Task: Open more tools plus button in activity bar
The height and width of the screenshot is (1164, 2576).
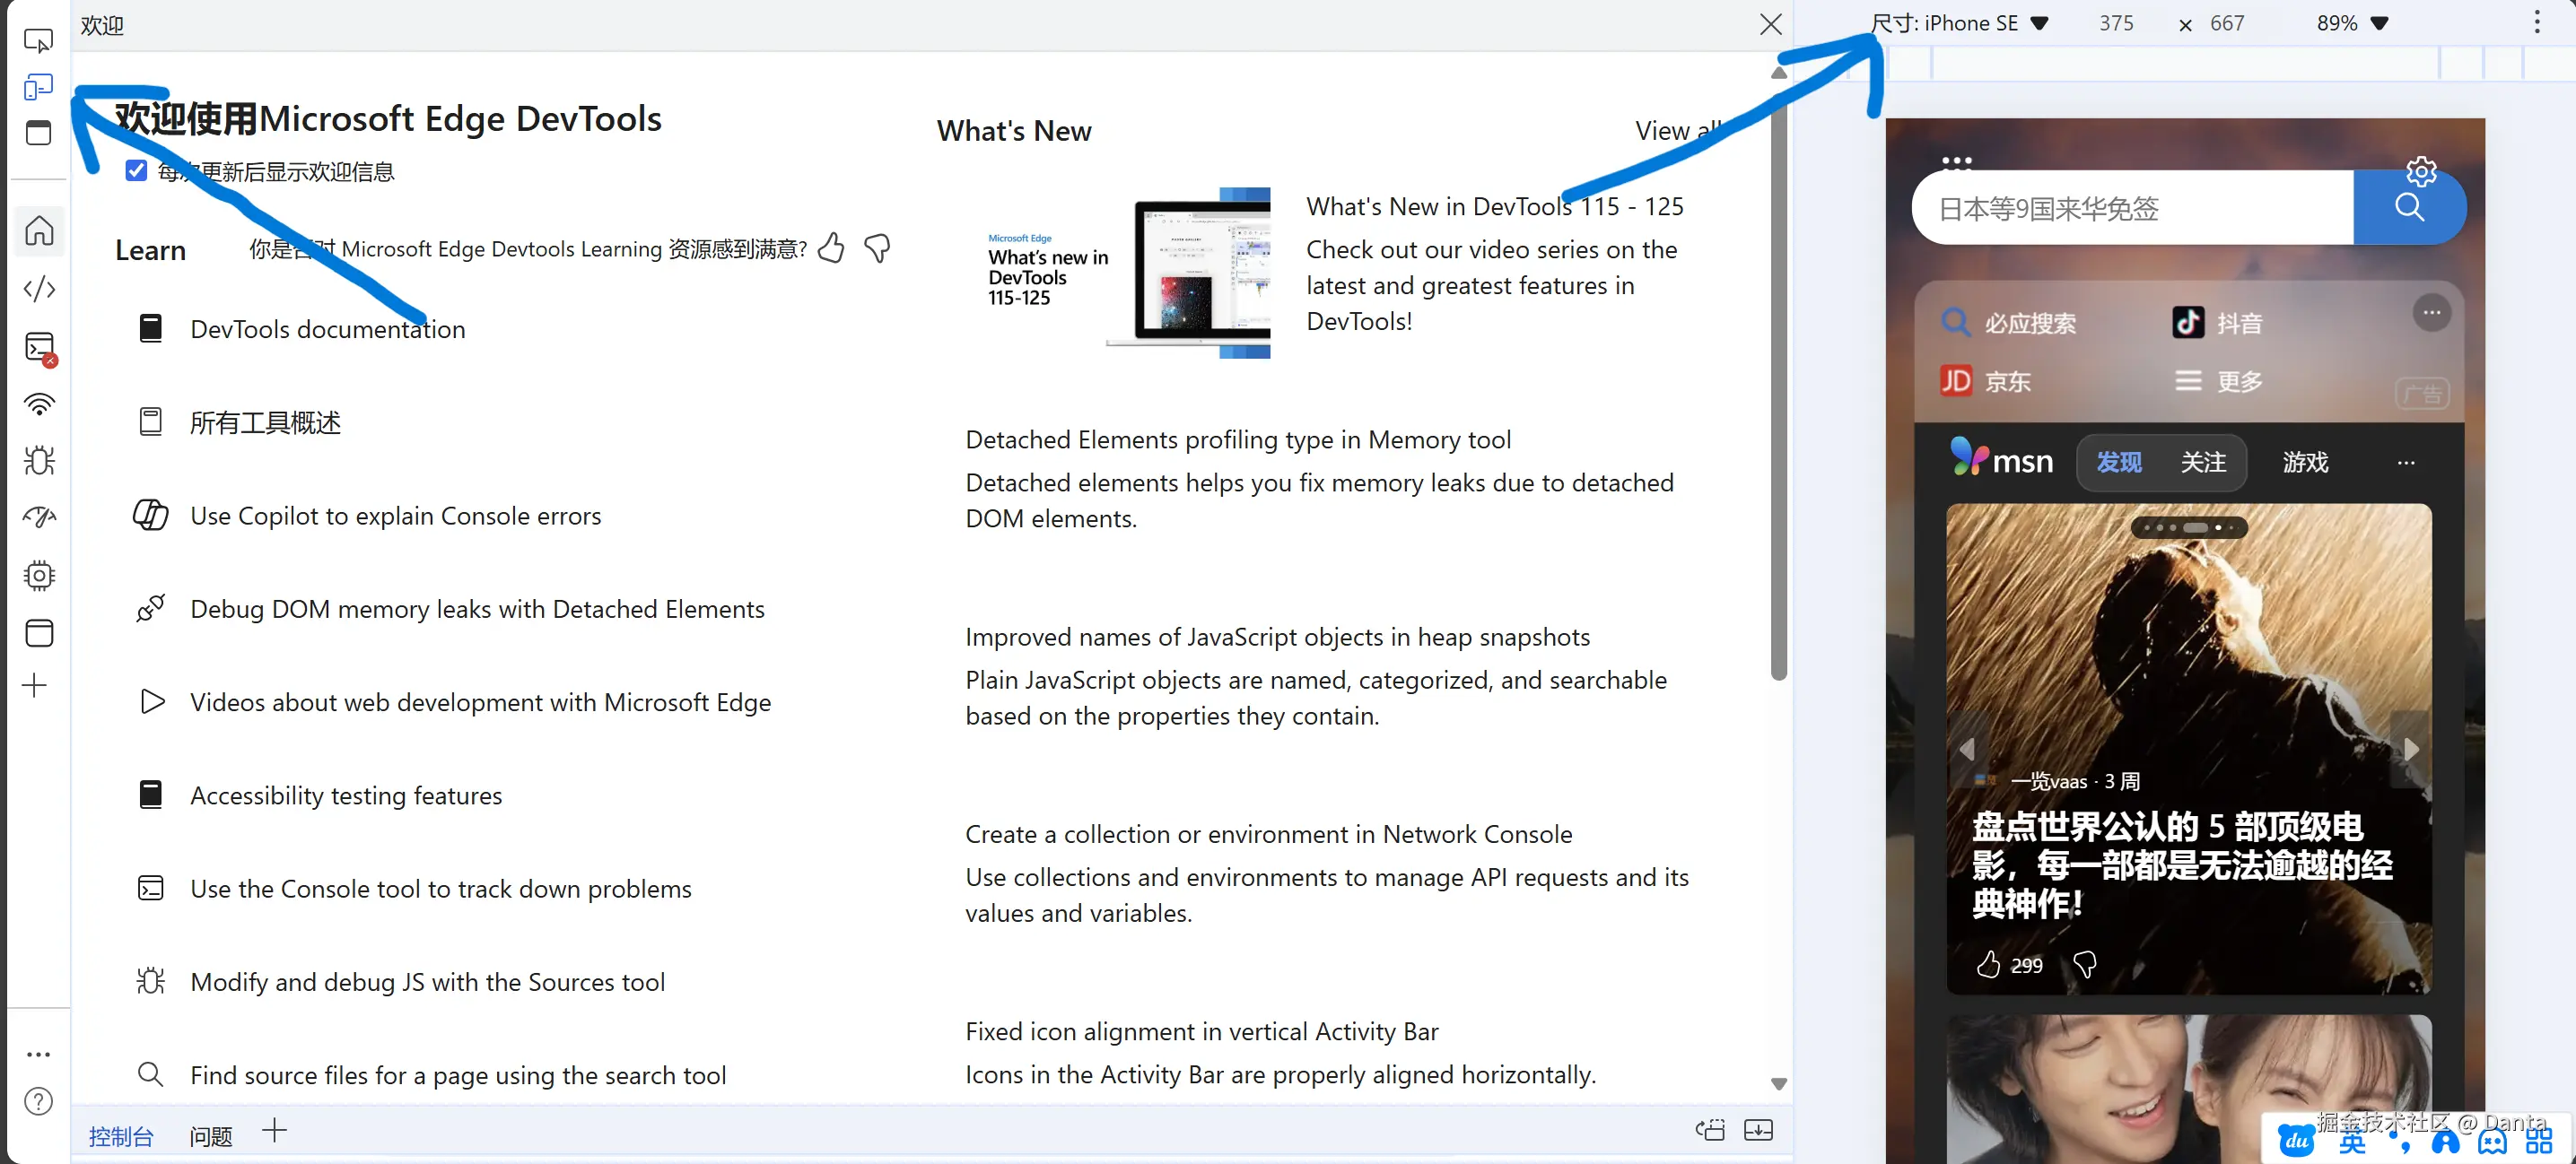Action: (35, 685)
